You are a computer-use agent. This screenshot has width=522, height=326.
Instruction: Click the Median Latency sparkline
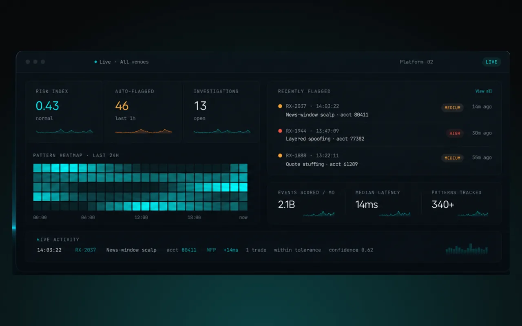(395, 213)
